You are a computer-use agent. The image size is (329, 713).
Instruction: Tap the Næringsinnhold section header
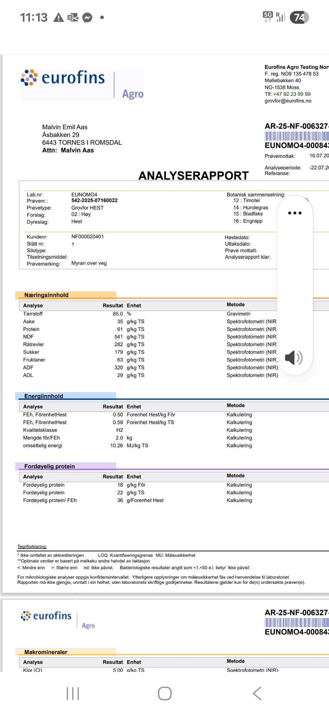coord(65,295)
